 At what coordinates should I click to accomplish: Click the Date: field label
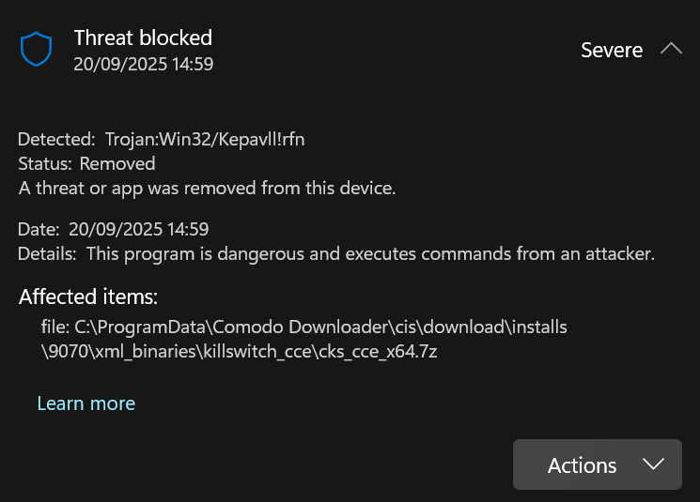tap(39, 229)
